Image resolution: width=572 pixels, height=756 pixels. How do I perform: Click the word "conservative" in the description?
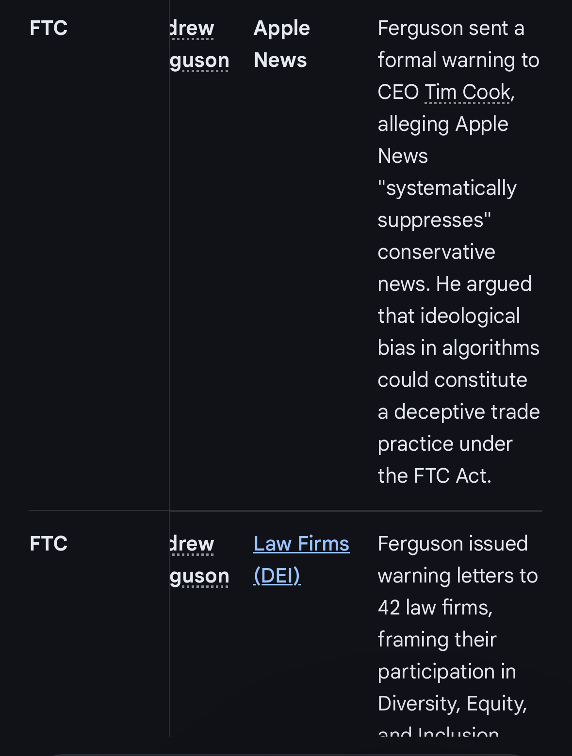pyautogui.click(x=436, y=252)
